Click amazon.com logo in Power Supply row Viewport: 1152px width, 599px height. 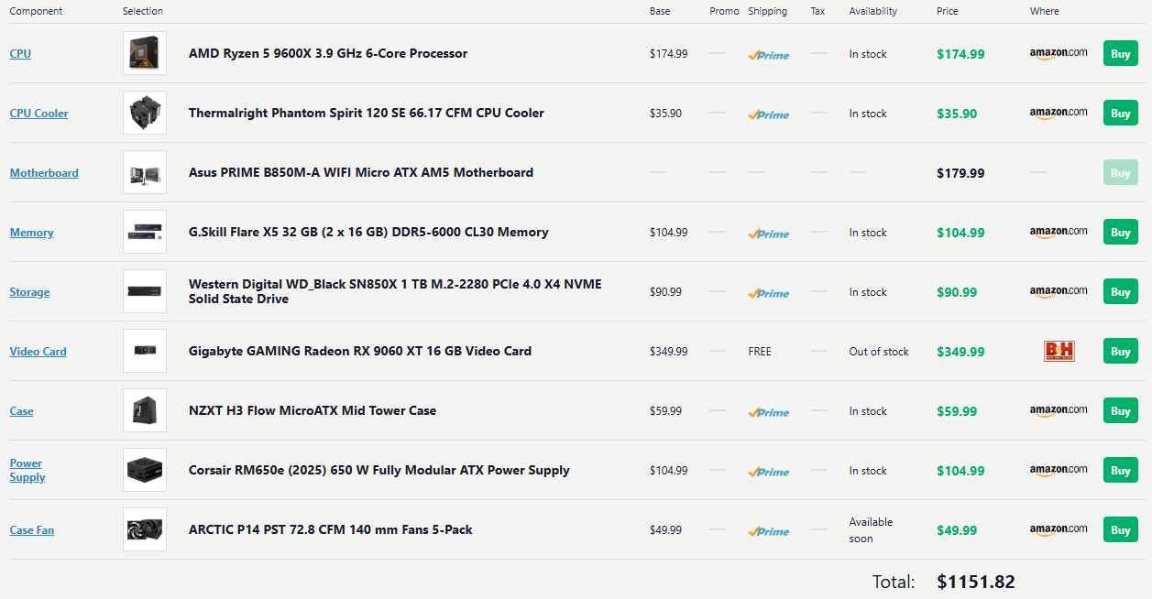pos(1059,470)
